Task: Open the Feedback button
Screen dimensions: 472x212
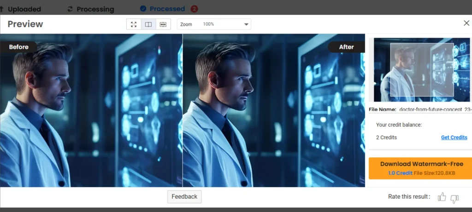Action: point(184,197)
